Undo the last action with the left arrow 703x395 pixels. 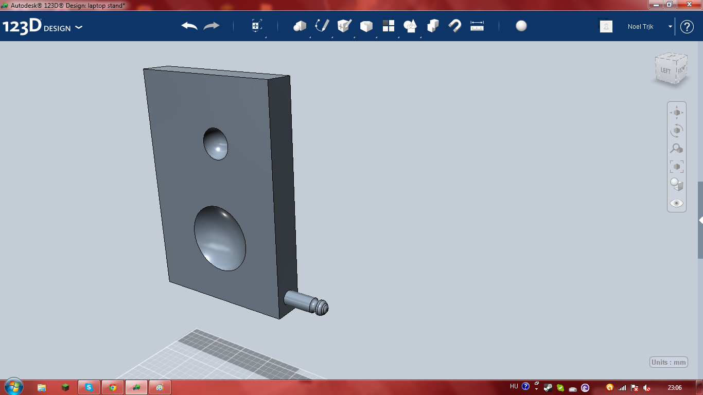tap(189, 26)
